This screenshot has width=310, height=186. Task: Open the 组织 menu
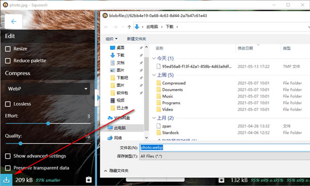click(112, 39)
